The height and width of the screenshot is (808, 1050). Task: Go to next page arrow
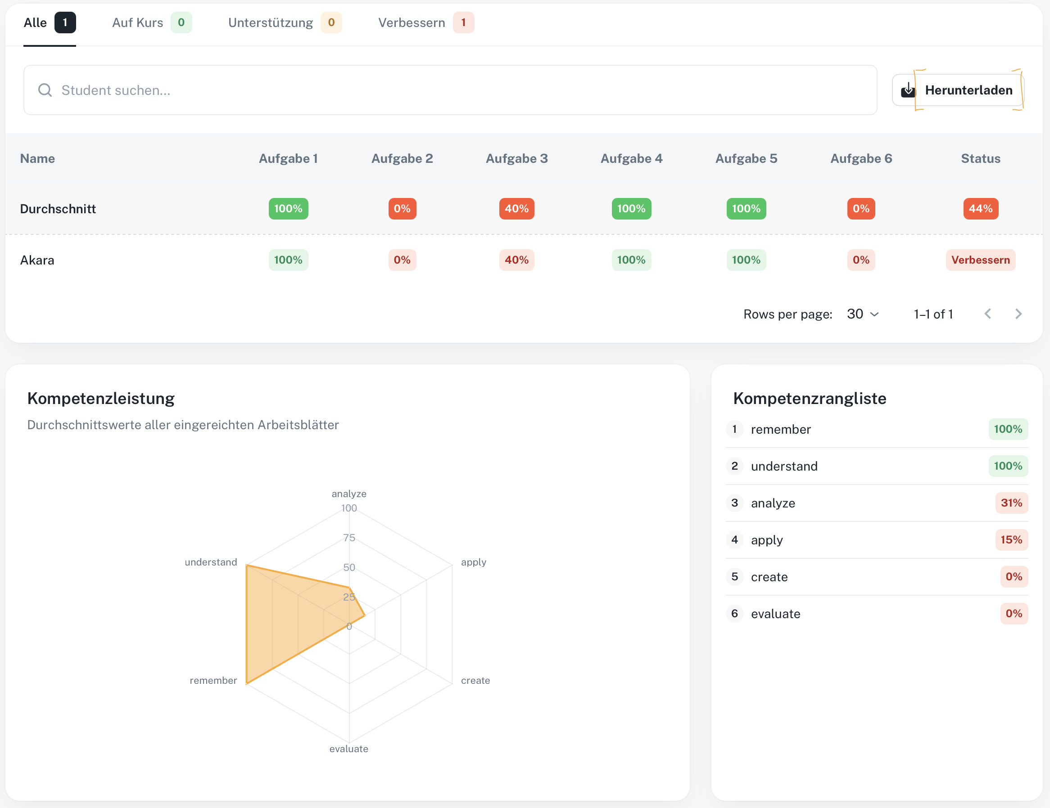click(x=1018, y=314)
